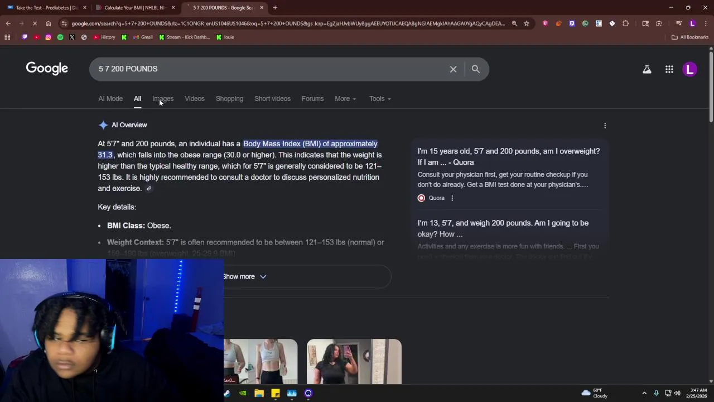This screenshot has width=714, height=402.
Task: Go to the browser home page icon
Action: [48, 23]
